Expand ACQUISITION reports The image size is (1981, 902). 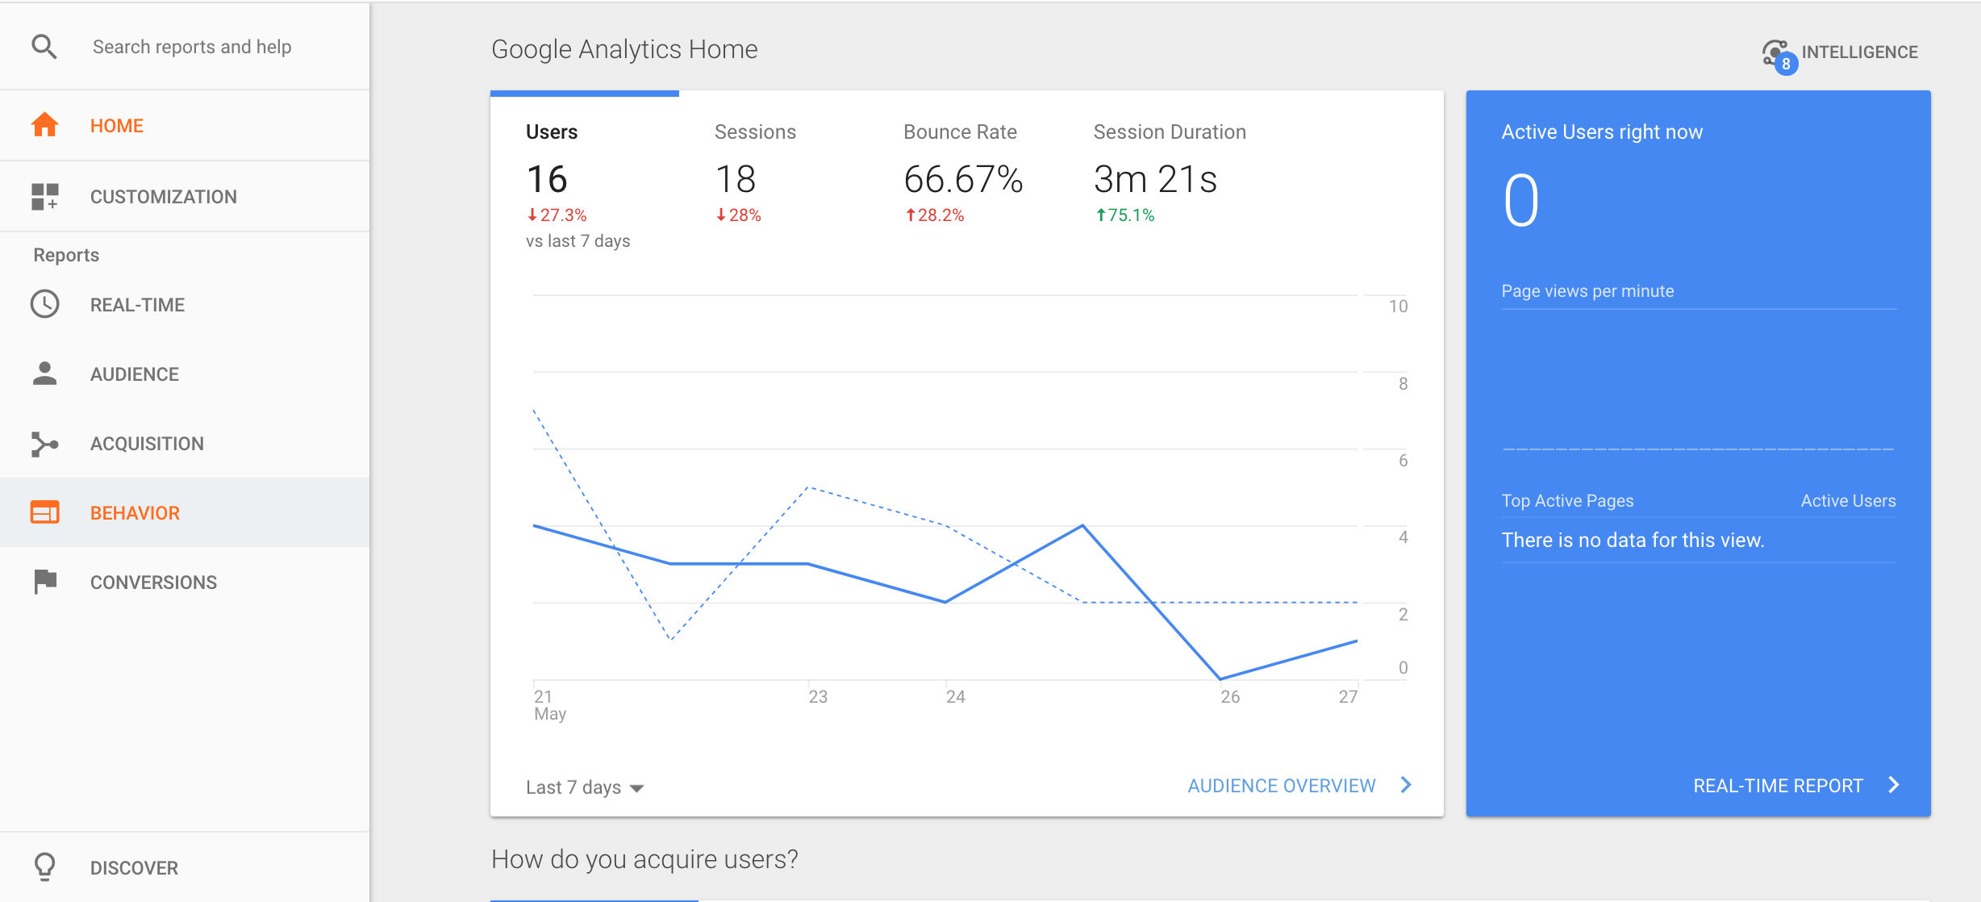tap(185, 443)
